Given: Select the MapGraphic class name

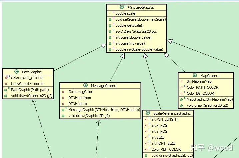Looking at the screenshot, I should click(x=210, y=76).
